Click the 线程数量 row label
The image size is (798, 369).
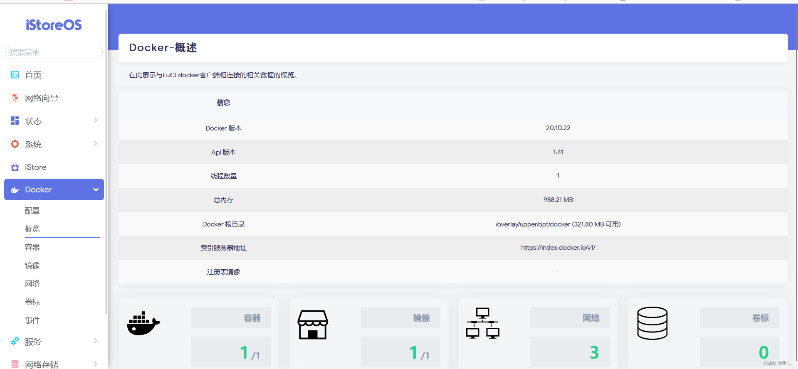pyautogui.click(x=223, y=176)
